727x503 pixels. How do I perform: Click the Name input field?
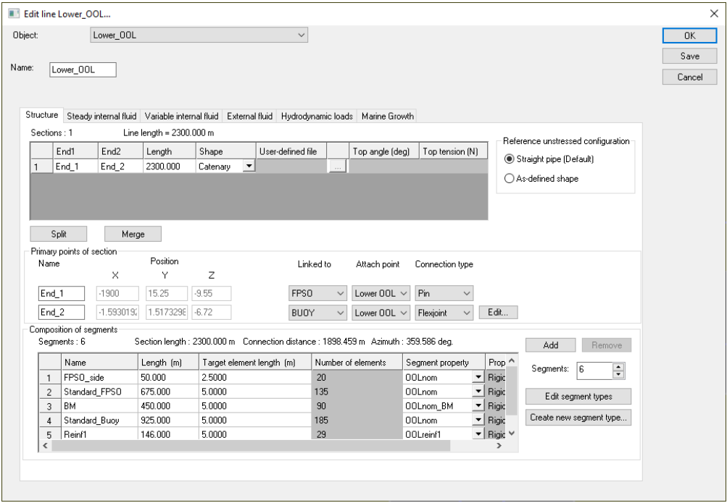83,70
